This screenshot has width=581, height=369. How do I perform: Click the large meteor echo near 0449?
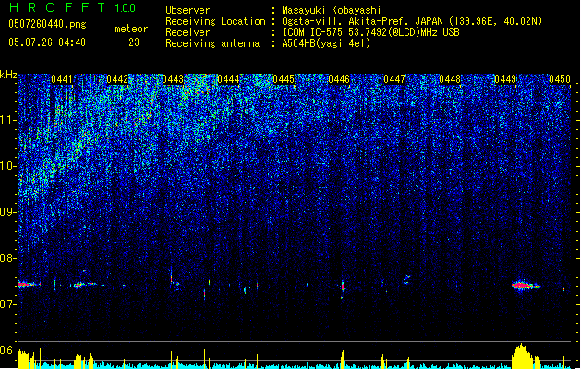526,285
